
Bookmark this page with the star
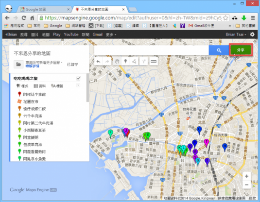point(225,18)
